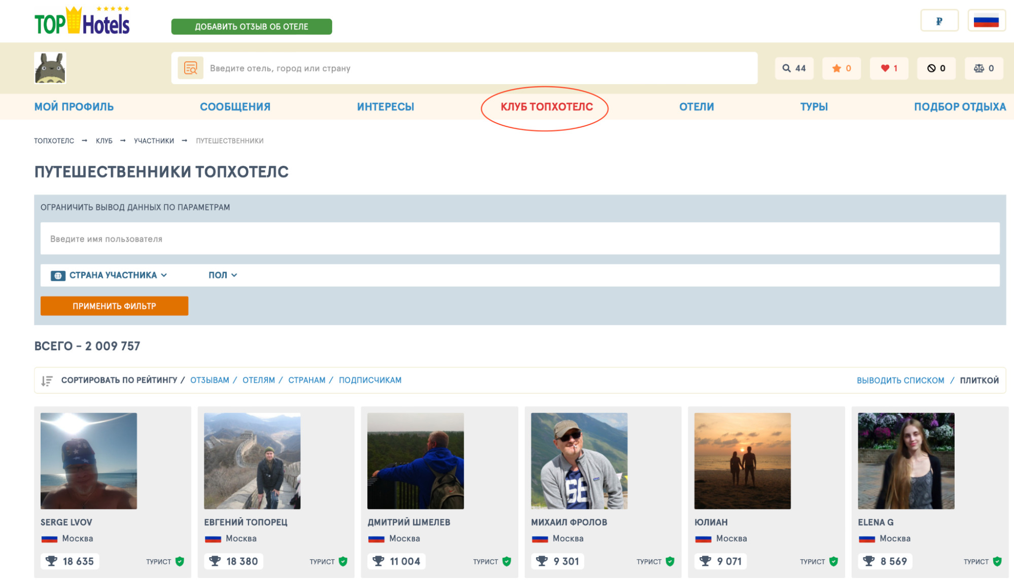Click the sort order icon
1014x581 pixels.
pos(47,381)
